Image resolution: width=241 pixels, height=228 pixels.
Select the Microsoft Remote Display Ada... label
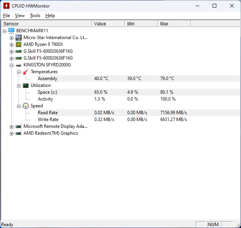click(55, 126)
